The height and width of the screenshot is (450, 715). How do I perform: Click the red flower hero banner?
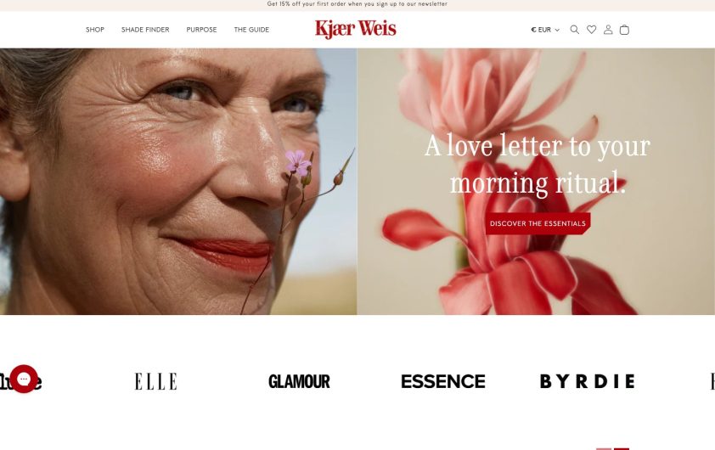coord(536,182)
